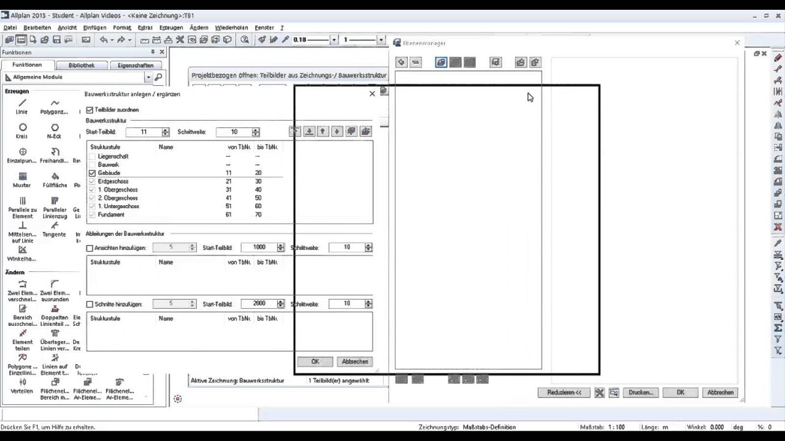Toggle the 1. Obergeschoss checkbox

click(x=93, y=190)
